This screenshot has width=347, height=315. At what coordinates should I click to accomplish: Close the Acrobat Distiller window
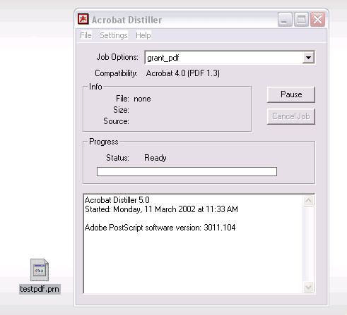[x=317, y=19]
